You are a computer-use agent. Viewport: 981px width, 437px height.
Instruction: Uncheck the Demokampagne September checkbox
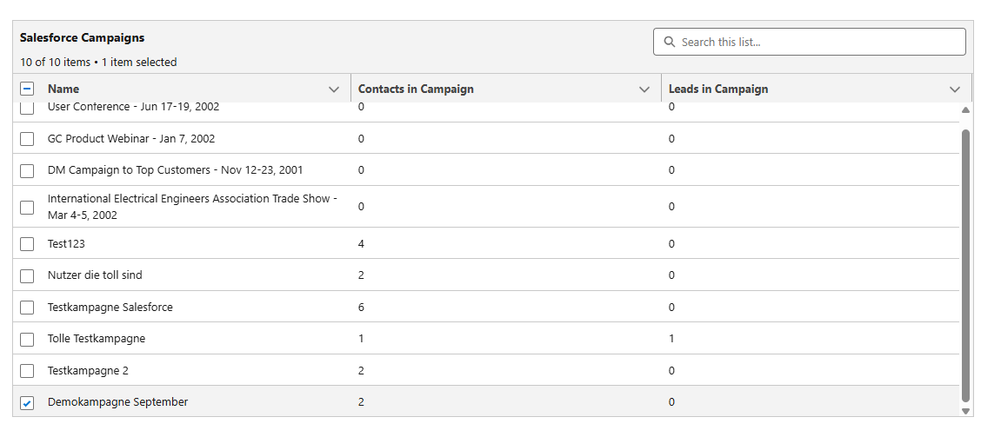tap(27, 403)
